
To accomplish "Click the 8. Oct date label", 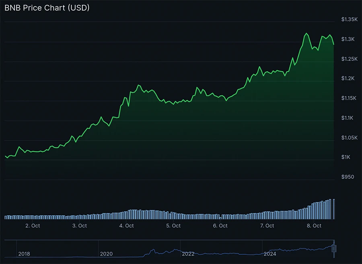I will [314, 226].
